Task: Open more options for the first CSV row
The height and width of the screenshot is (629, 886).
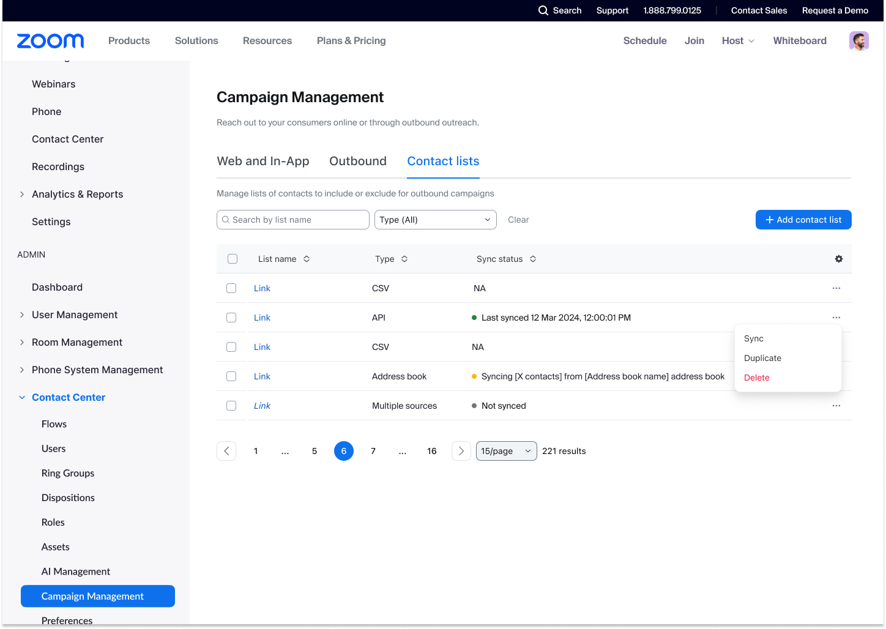Action: [836, 288]
